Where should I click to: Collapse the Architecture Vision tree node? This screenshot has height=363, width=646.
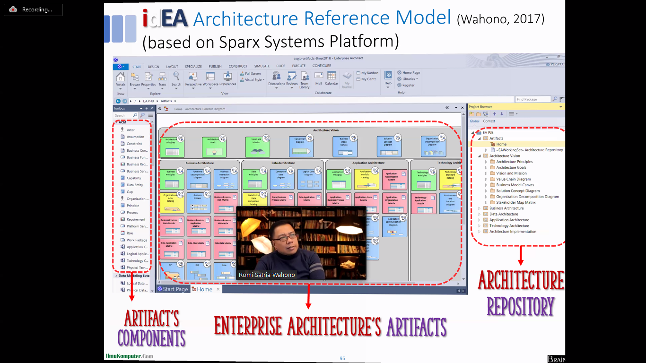(479, 156)
